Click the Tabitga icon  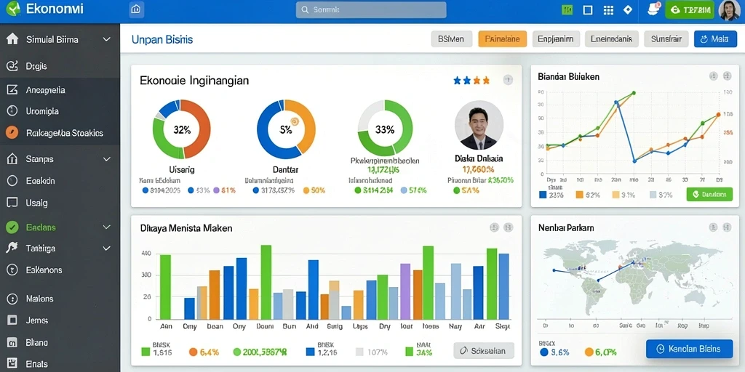12,248
